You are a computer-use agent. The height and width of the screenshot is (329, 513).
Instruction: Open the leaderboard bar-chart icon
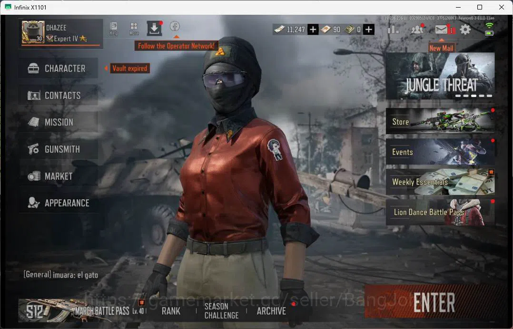pyautogui.click(x=393, y=29)
